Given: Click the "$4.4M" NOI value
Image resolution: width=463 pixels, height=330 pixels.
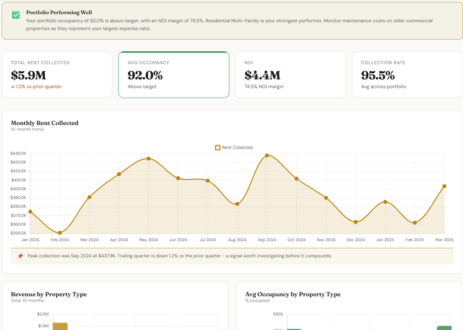Looking at the screenshot, I should point(262,75).
